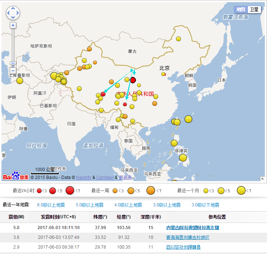Screen dimensions: 267x254
Task: Switch to the 卫星 satellite view tab
Action: pyautogui.click(x=254, y=9)
